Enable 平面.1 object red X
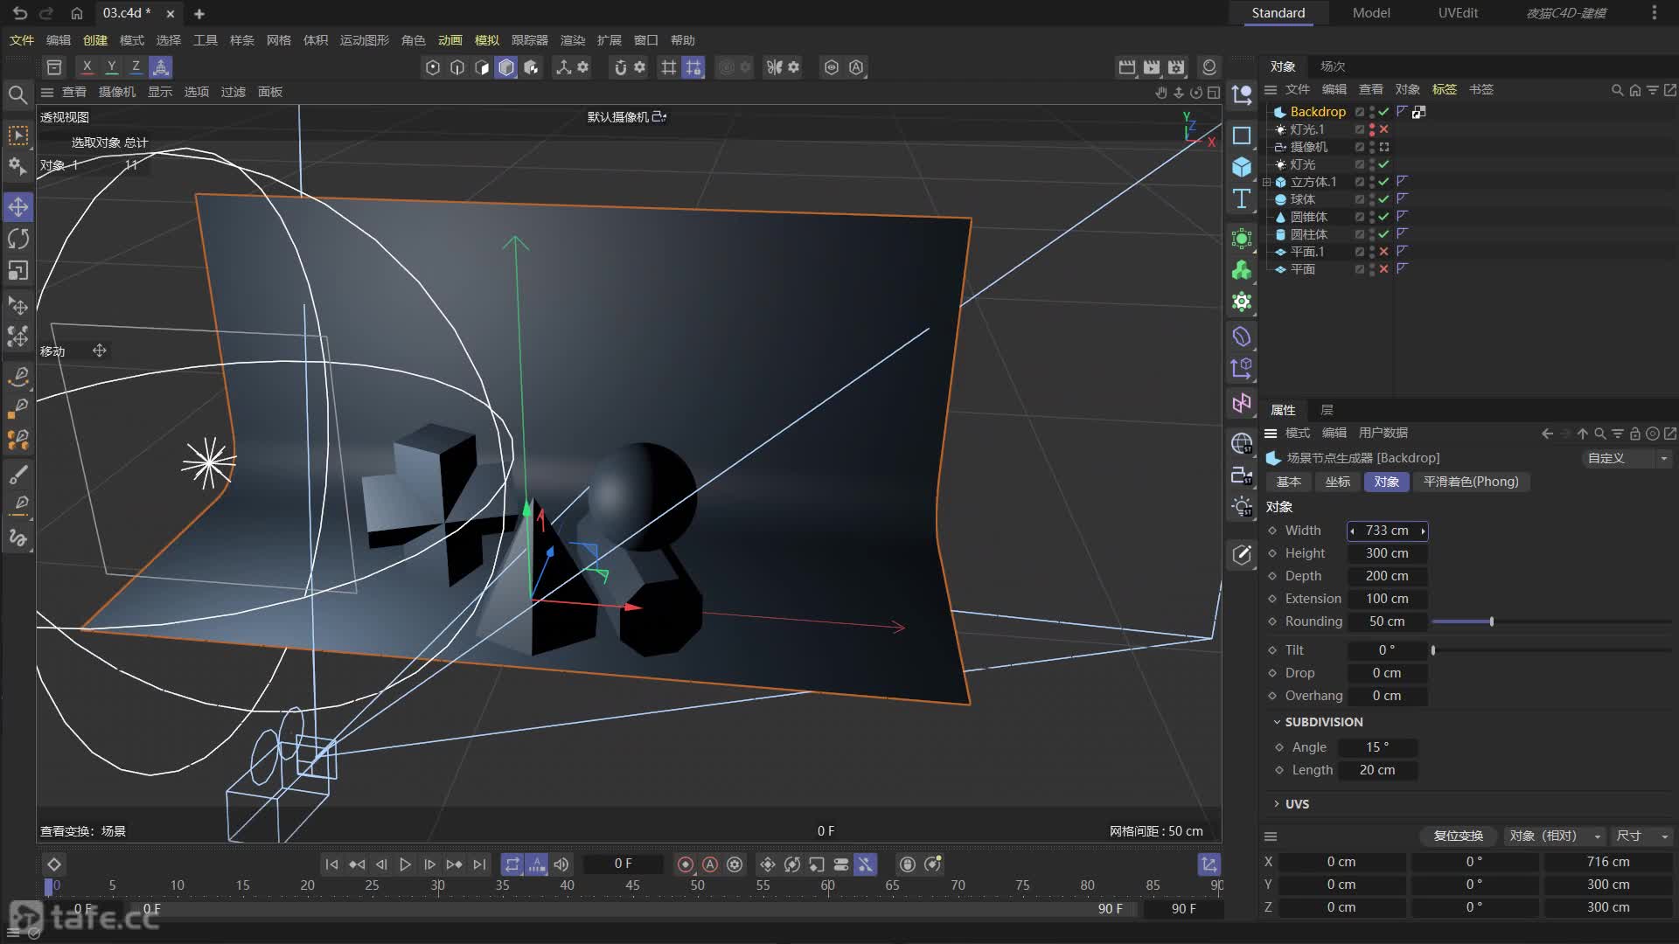Image resolution: width=1679 pixels, height=944 pixels. [1383, 252]
